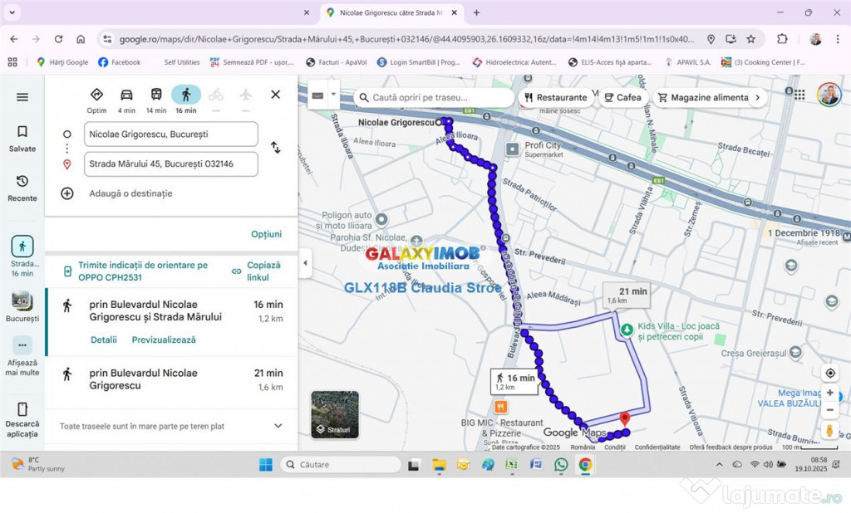This screenshot has width=851, height=513.
Task: Show more category chips arrow
Action: point(756,97)
